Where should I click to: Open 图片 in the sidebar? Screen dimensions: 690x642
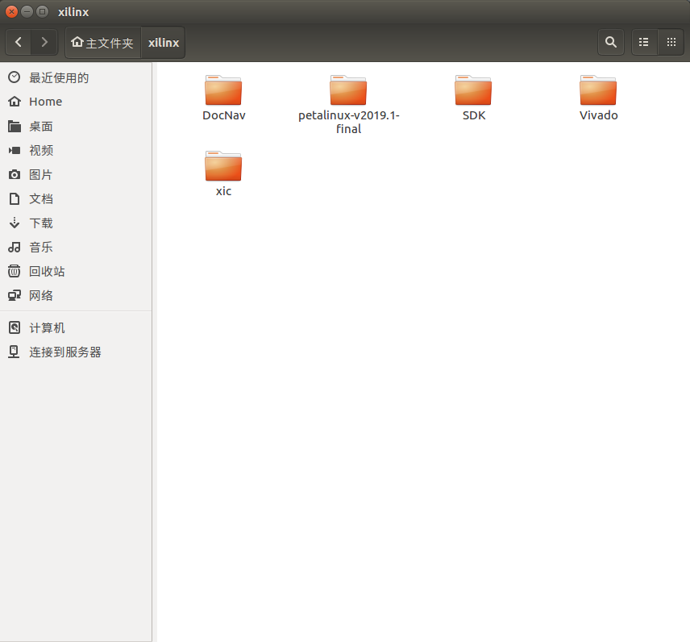click(76, 174)
